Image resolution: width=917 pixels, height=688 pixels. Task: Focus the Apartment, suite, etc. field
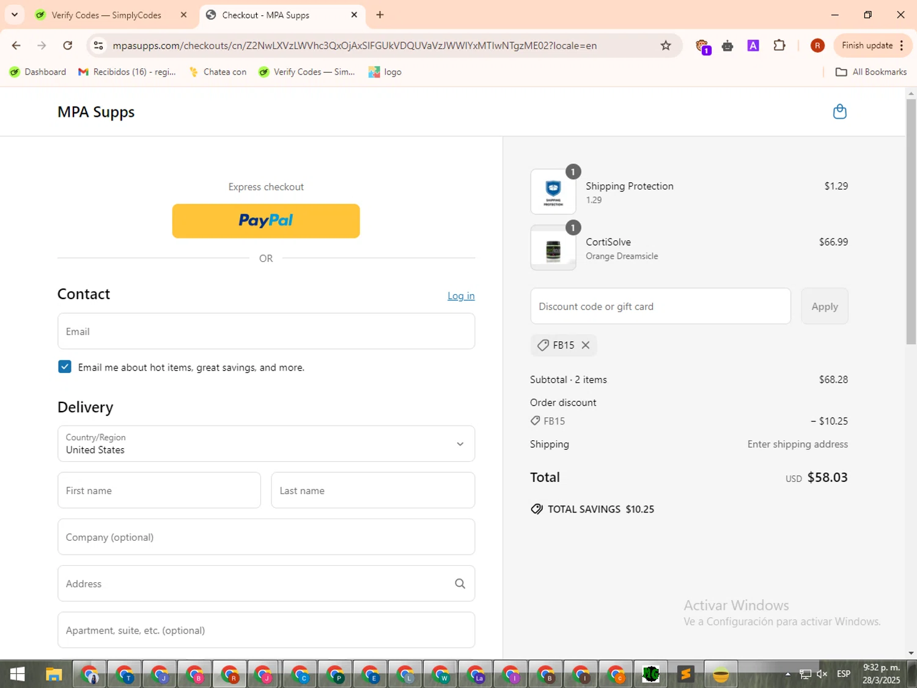(x=266, y=630)
